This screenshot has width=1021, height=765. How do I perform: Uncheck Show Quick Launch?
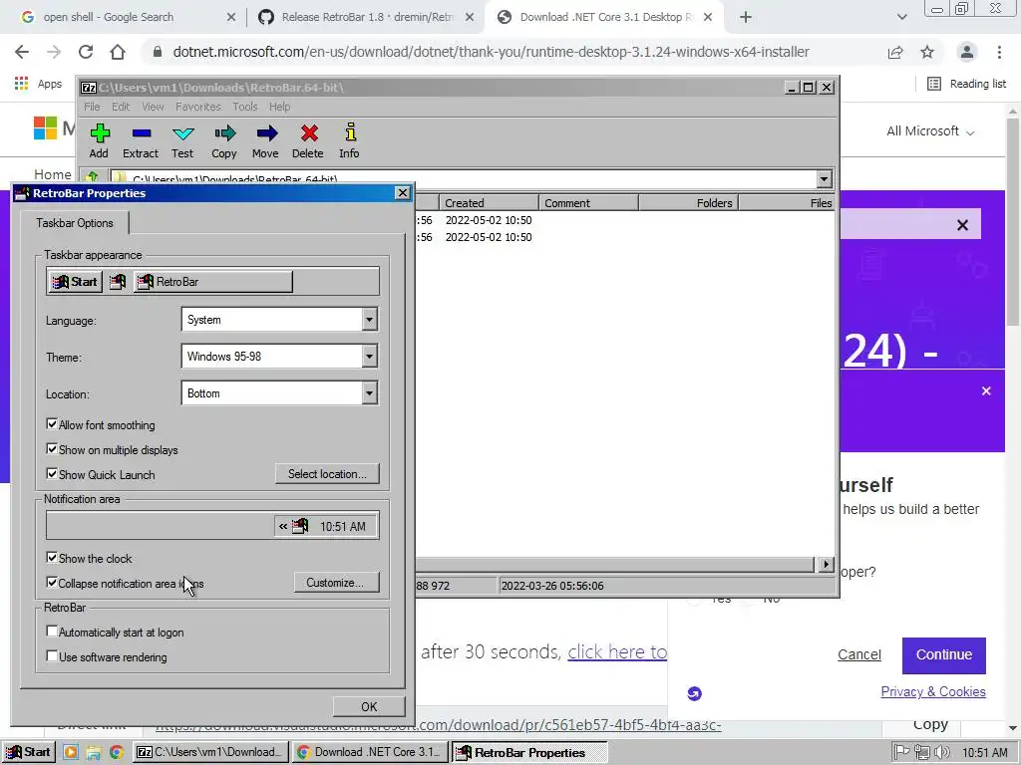pyautogui.click(x=52, y=473)
